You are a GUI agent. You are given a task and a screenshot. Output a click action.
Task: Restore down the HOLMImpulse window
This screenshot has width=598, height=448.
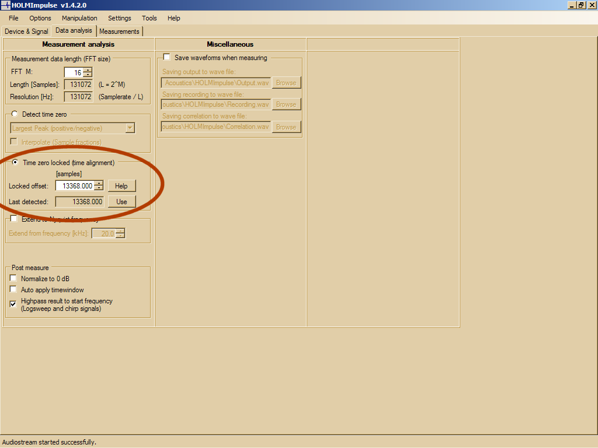coord(581,5)
